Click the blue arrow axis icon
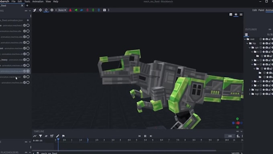 (x=81, y=10)
